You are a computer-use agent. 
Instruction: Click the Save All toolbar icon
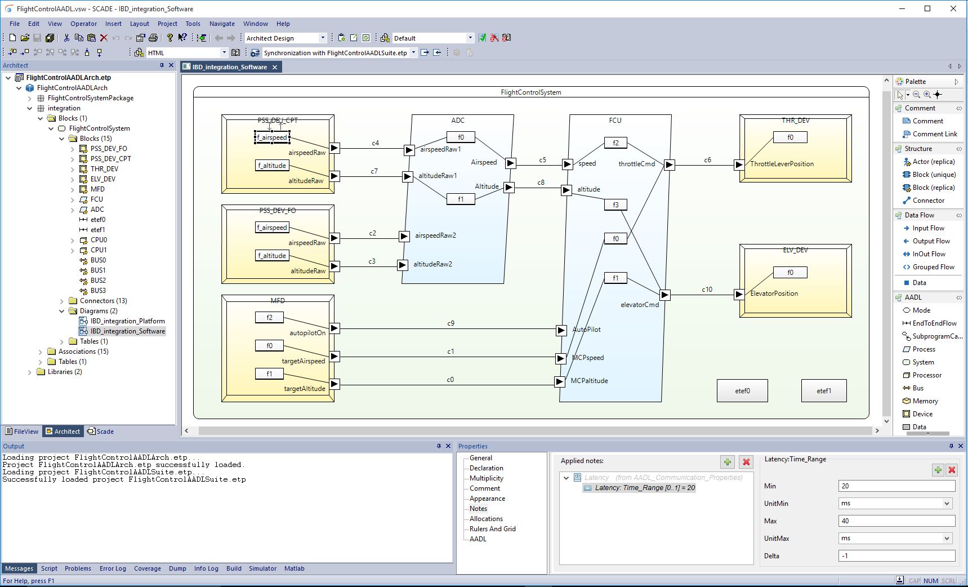(x=50, y=38)
